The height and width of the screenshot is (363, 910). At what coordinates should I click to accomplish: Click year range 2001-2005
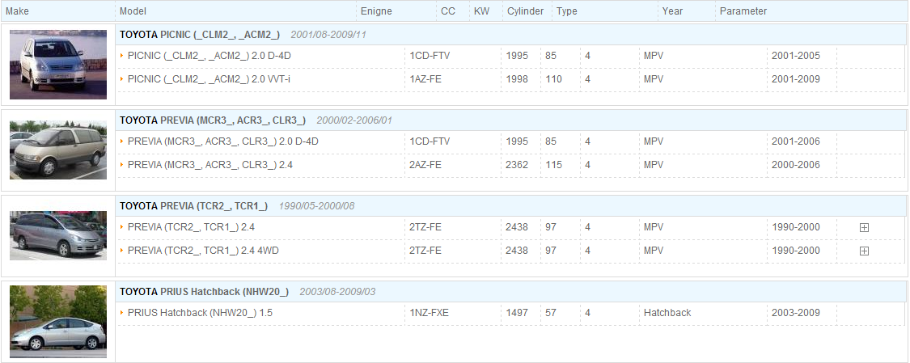796,56
